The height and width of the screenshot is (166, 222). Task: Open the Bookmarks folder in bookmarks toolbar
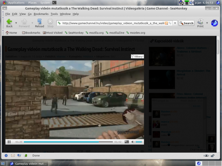(x=31, y=33)
